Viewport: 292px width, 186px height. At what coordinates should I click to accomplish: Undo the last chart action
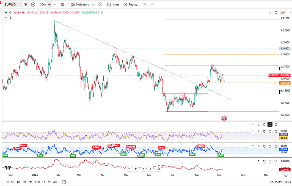point(145,5)
